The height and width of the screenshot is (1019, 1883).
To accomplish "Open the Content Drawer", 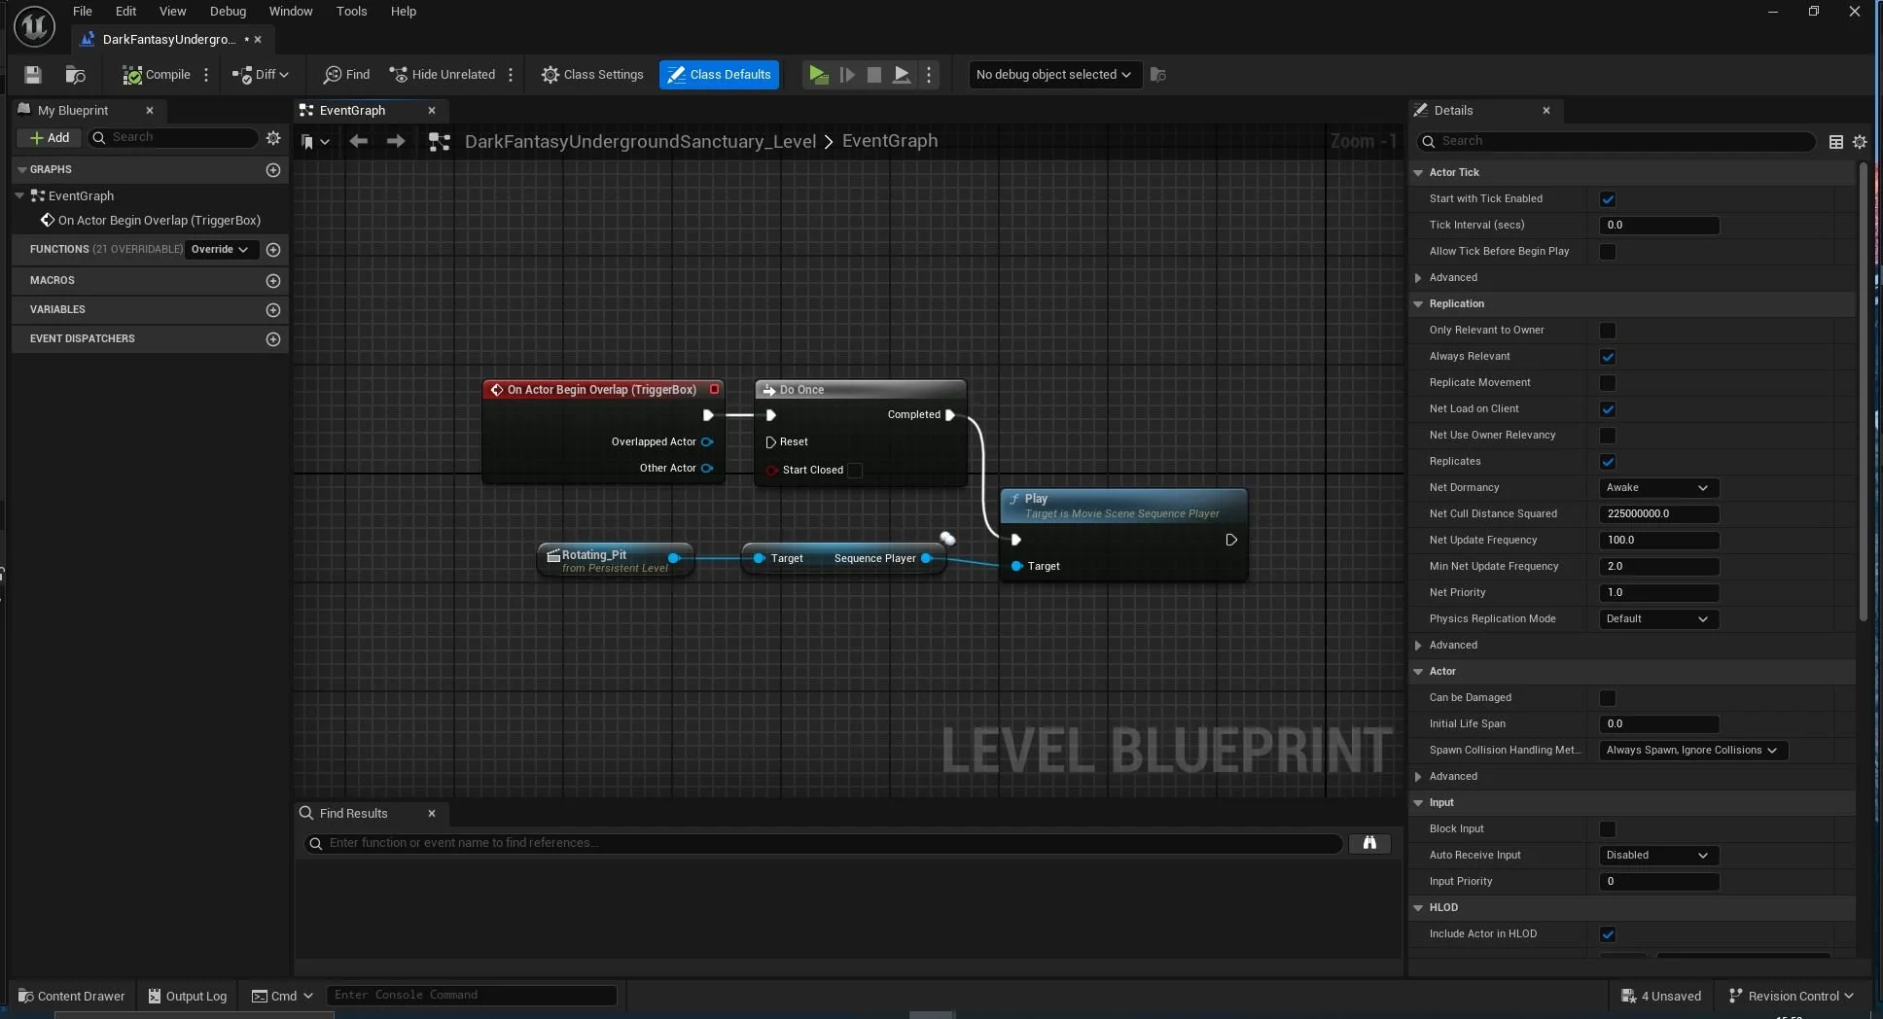I will [x=70, y=996].
